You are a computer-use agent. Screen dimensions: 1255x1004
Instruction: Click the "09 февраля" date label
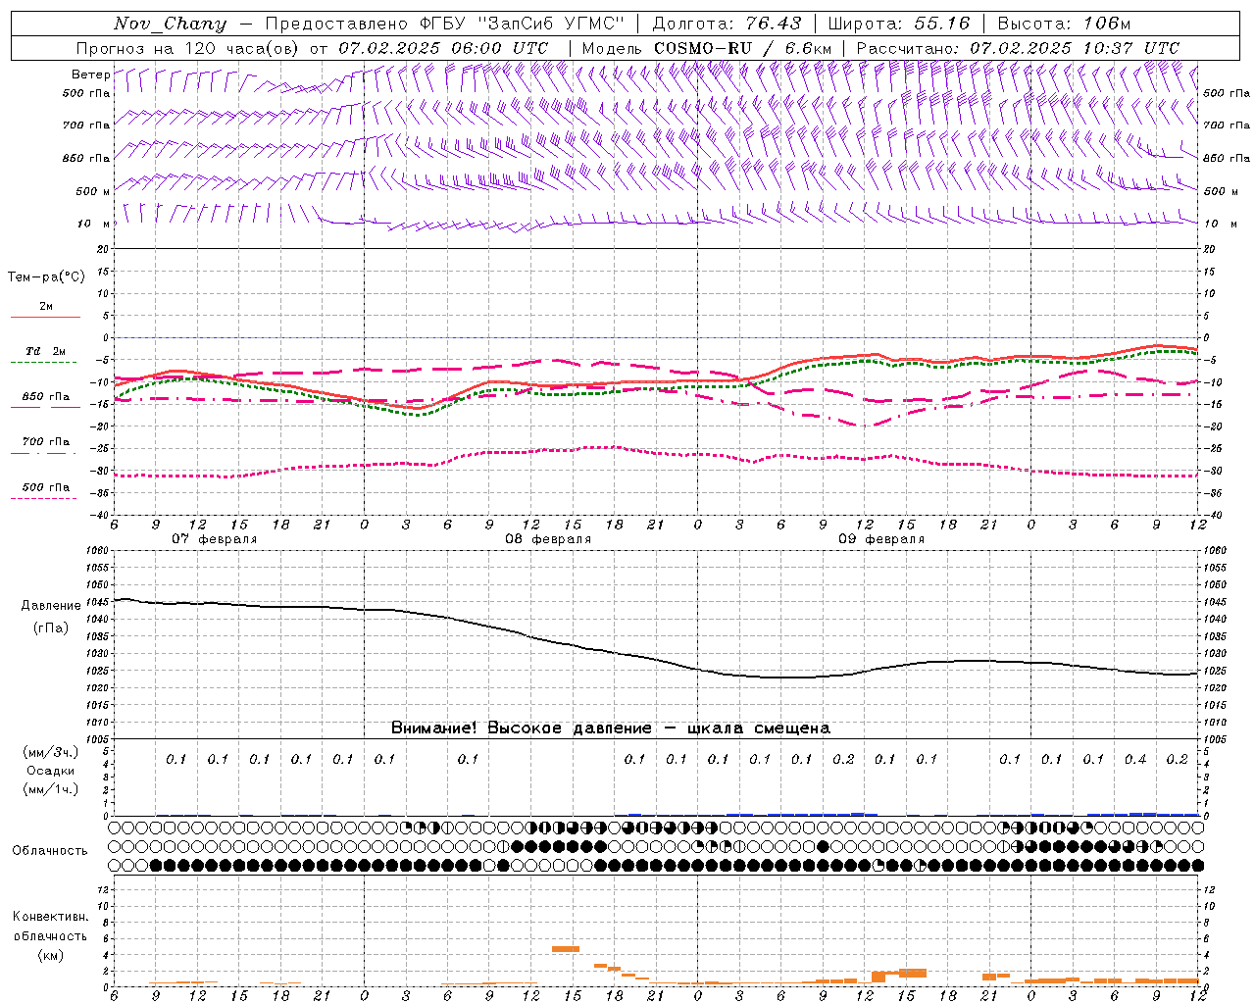pyautogui.click(x=881, y=539)
